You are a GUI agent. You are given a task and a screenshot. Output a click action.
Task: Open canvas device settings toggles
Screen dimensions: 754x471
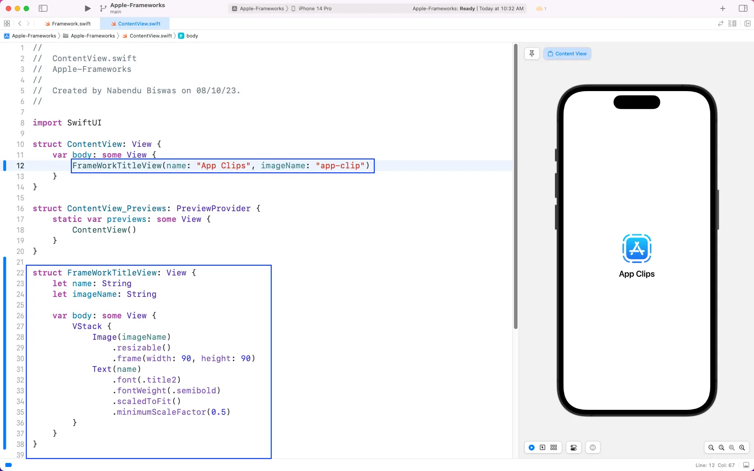573,447
